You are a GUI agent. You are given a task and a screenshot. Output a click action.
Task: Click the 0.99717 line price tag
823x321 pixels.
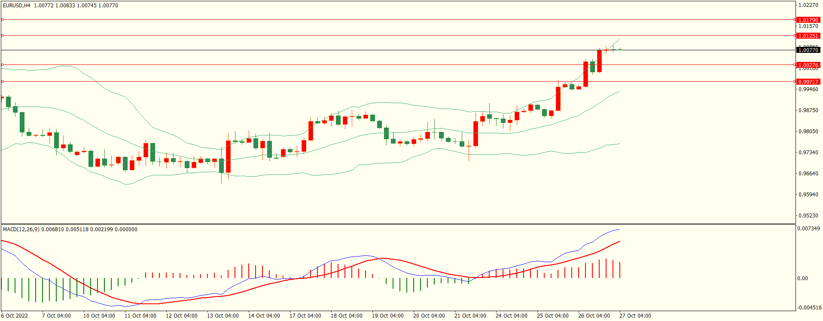[x=808, y=82]
